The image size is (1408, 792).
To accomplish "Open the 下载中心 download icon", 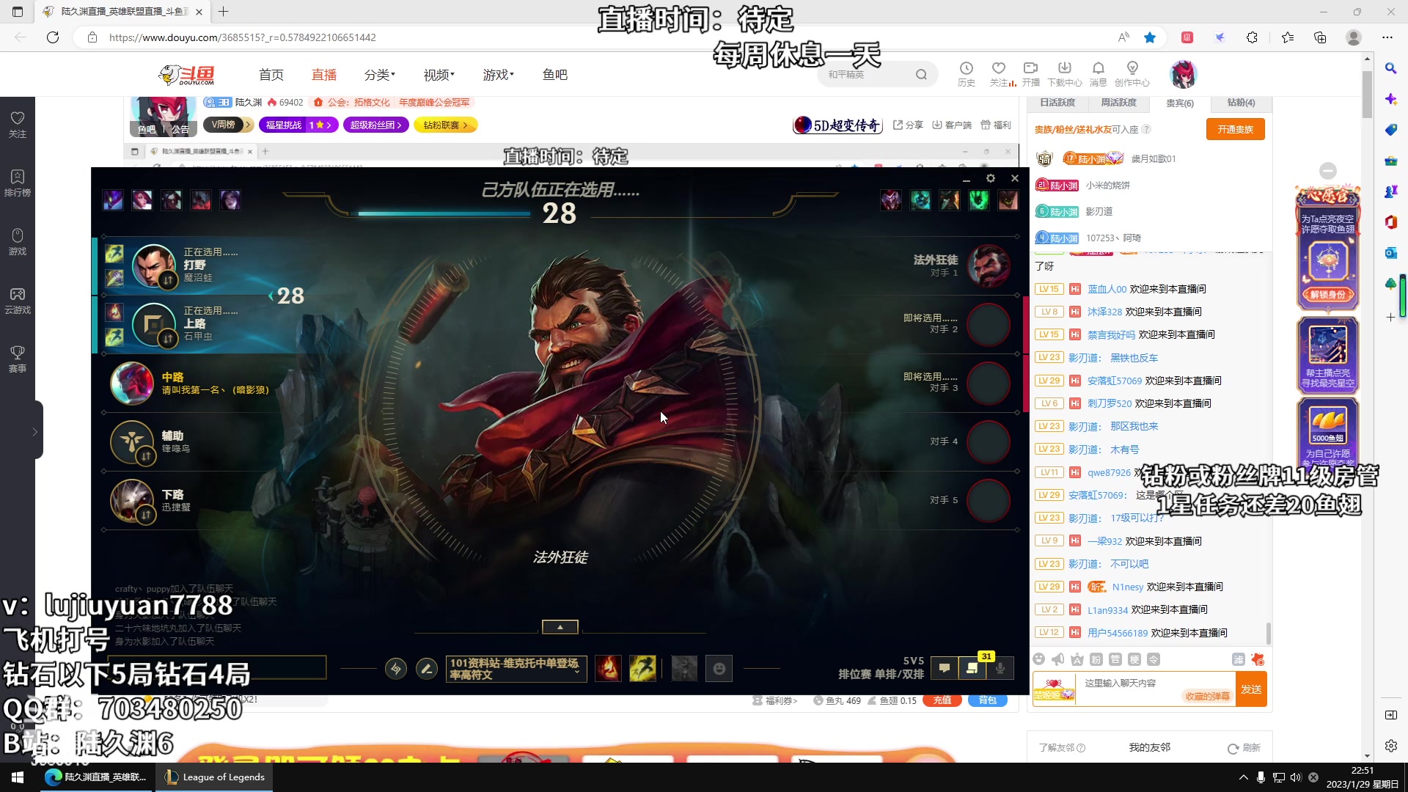I will (1065, 74).
